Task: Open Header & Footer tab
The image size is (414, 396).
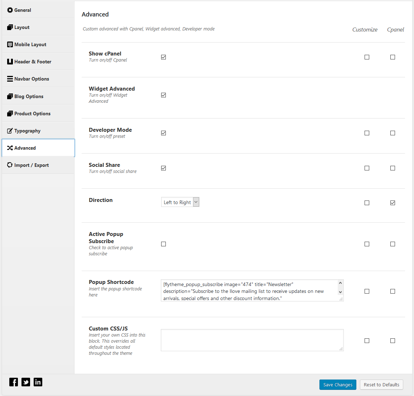Action: 38,62
